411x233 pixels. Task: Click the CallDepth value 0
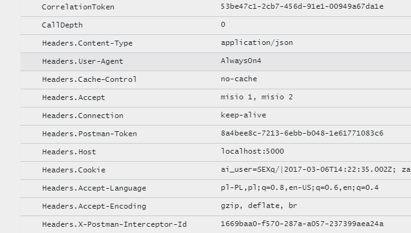(x=223, y=24)
